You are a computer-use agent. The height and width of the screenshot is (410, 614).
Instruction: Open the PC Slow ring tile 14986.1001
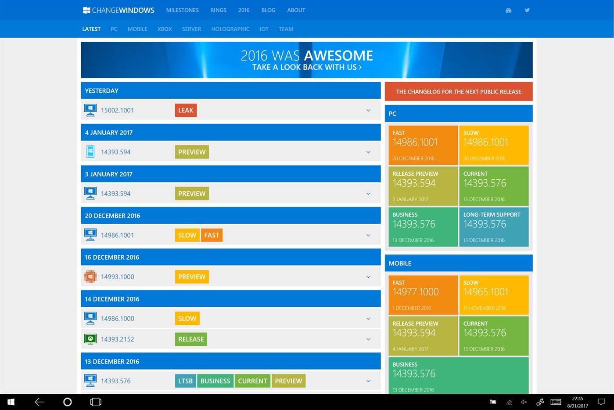click(x=494, y=145)
